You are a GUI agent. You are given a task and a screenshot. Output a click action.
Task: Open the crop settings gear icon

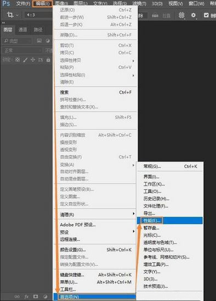tap(194, 15)
